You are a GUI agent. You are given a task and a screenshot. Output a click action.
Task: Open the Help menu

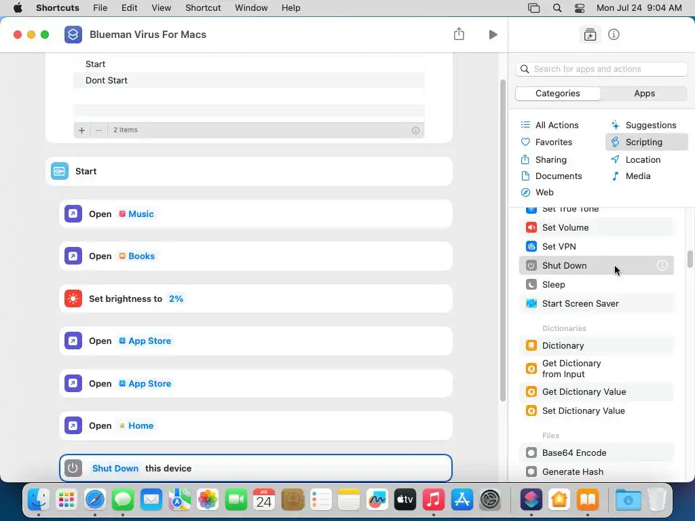[290, 8]
